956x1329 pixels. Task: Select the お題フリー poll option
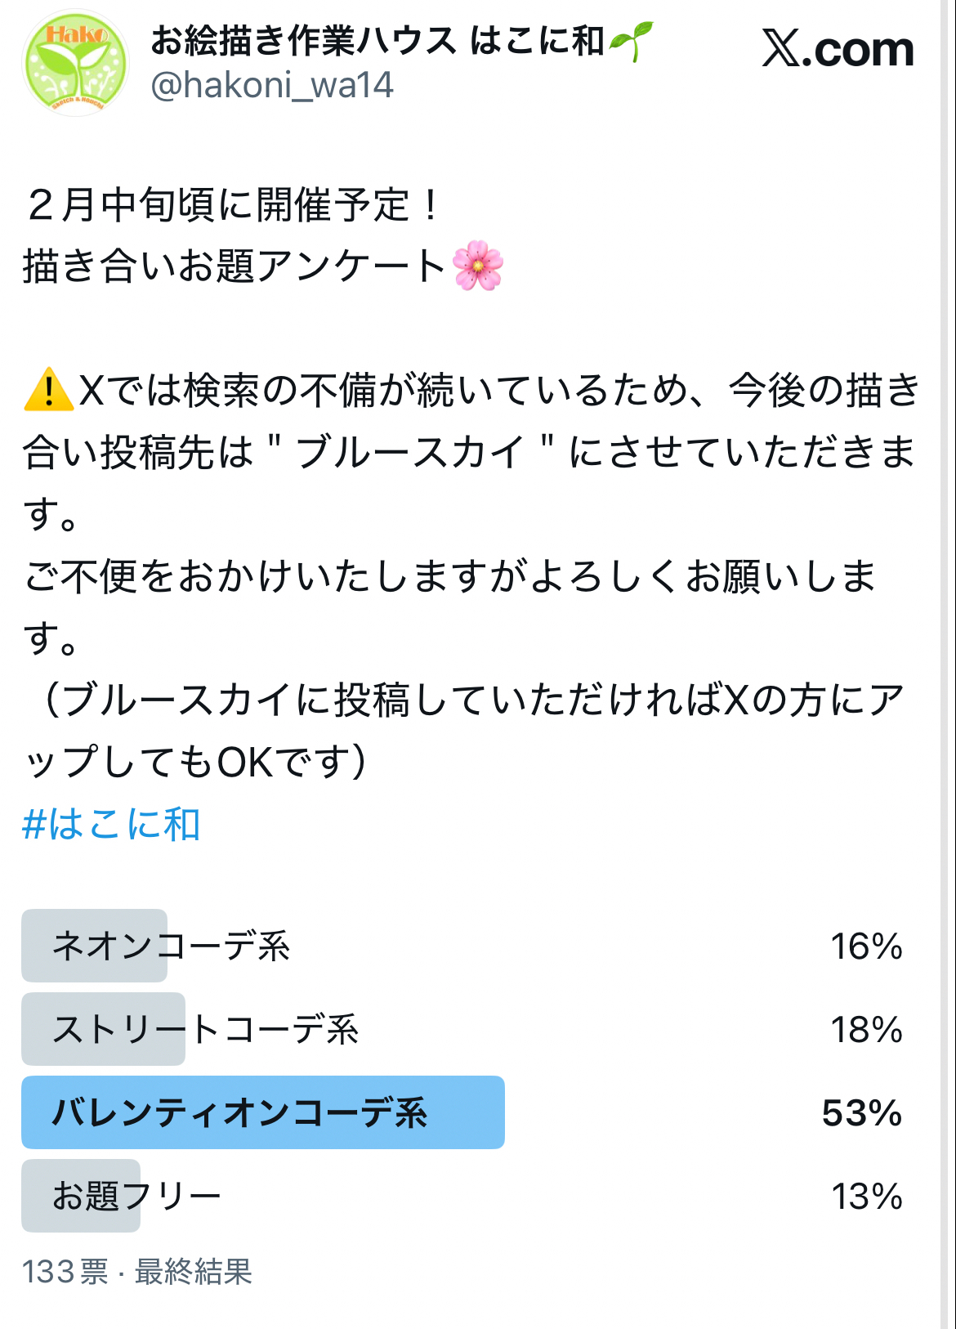137,1196
